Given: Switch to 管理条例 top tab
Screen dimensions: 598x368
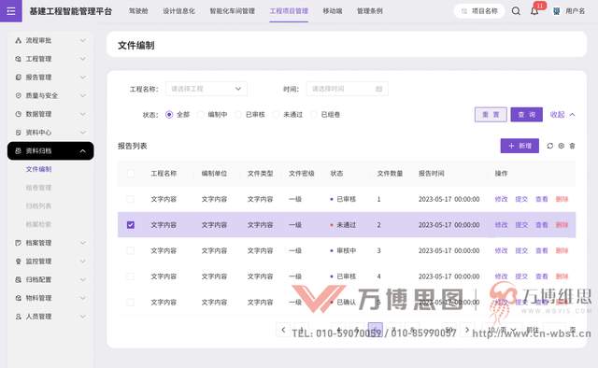Looking at the screenshot, I should (x=370, y=11).
